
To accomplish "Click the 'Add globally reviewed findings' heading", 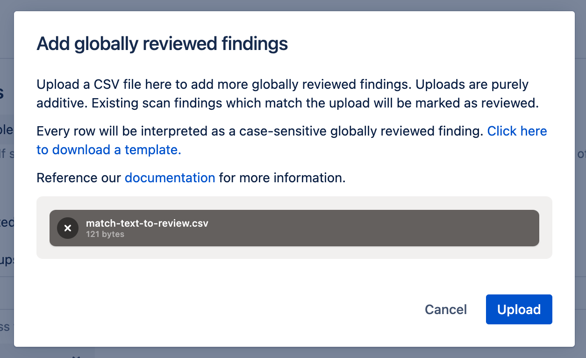I will coord(162,44).
